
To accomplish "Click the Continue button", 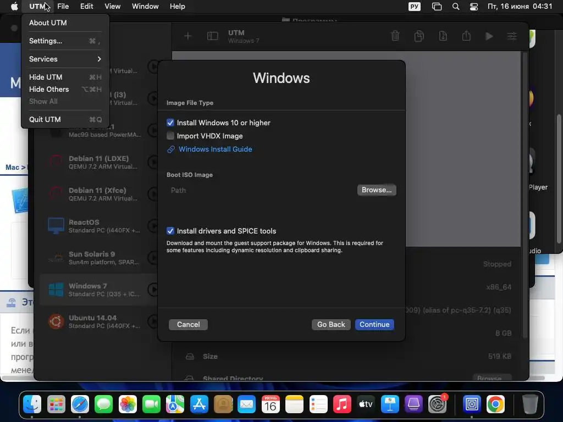I will 374,324.
